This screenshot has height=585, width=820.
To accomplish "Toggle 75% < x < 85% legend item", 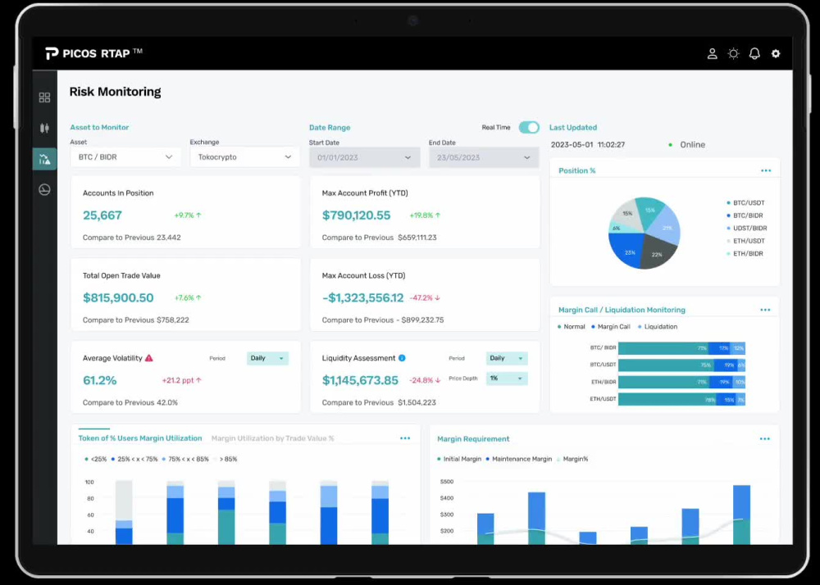I will (185, 459).
